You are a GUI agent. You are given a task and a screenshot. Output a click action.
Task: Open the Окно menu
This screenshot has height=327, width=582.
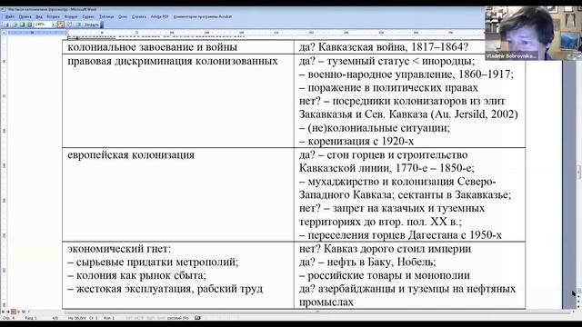(123, 16)
